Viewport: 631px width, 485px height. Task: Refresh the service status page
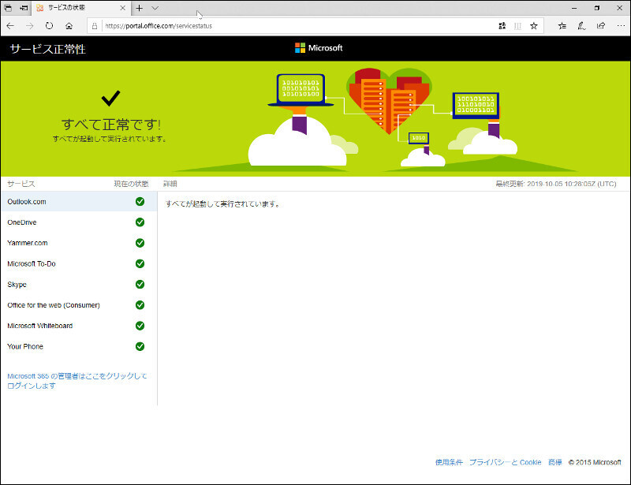pyautogui.click(x=49, y=26)
